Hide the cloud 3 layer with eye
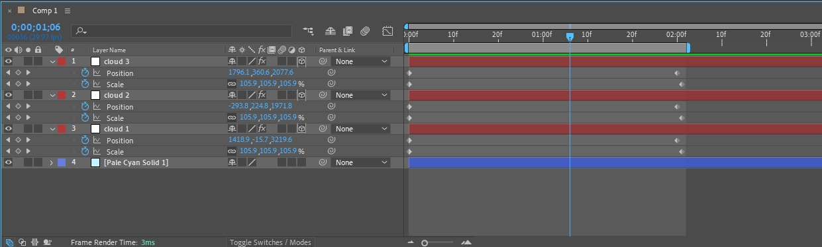 pos(9,61)
